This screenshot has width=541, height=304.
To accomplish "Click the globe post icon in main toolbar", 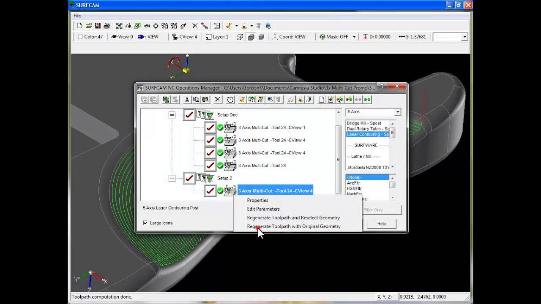I will [x=268, y=26].
